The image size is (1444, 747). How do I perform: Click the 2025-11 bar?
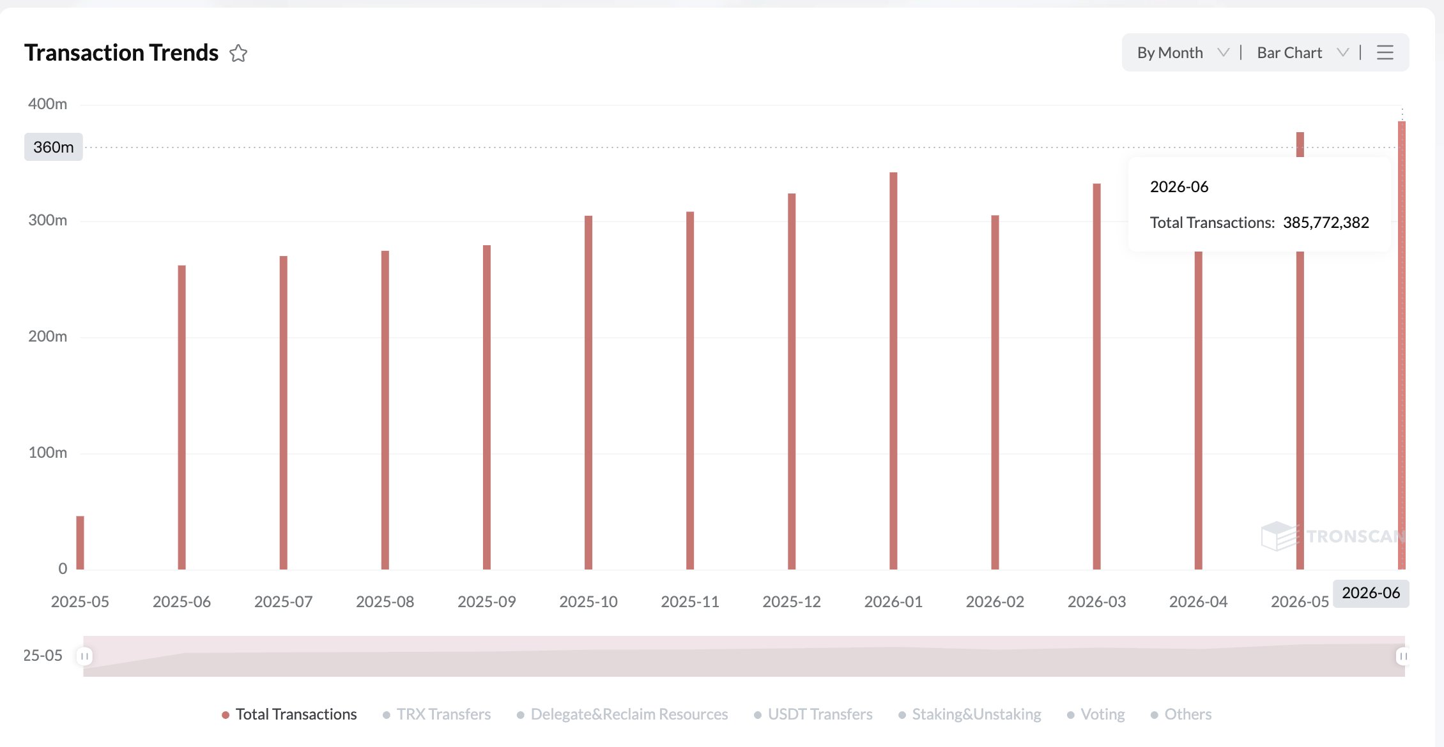[690, 391]
